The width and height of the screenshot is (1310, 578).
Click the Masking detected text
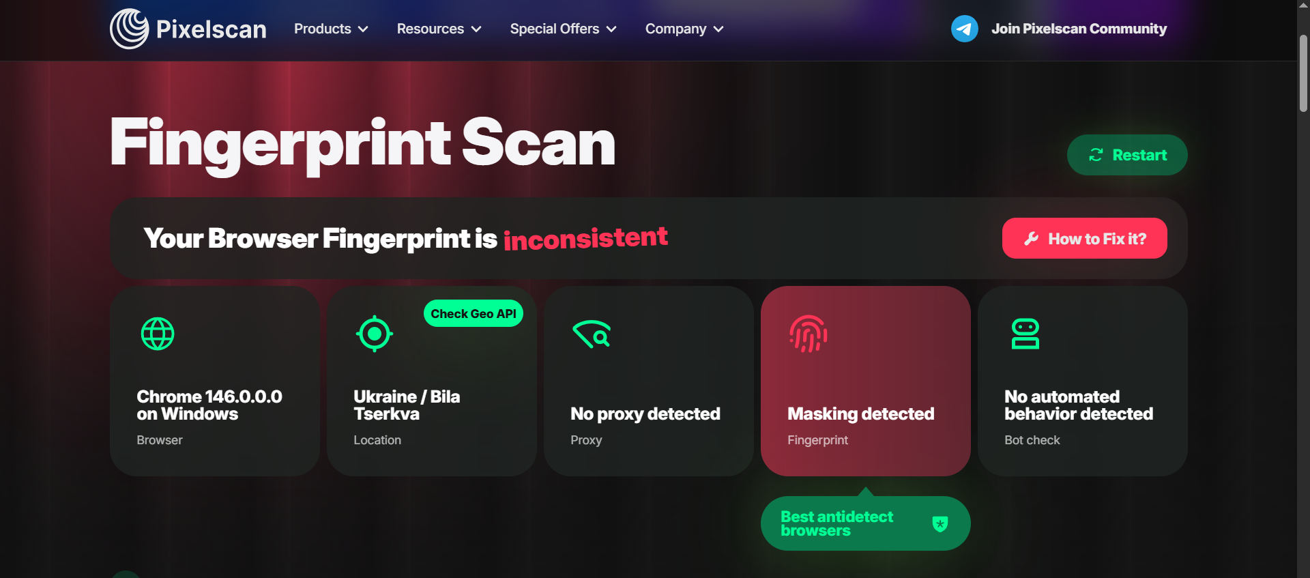click(861, 414)
